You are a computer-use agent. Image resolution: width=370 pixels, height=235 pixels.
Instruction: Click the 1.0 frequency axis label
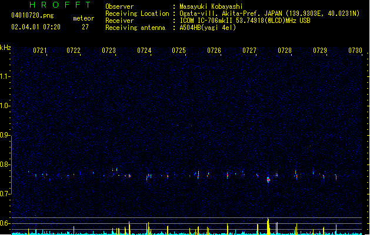coord(5,106)
